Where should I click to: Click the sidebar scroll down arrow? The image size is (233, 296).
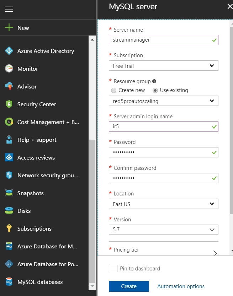tap(92, 286)
